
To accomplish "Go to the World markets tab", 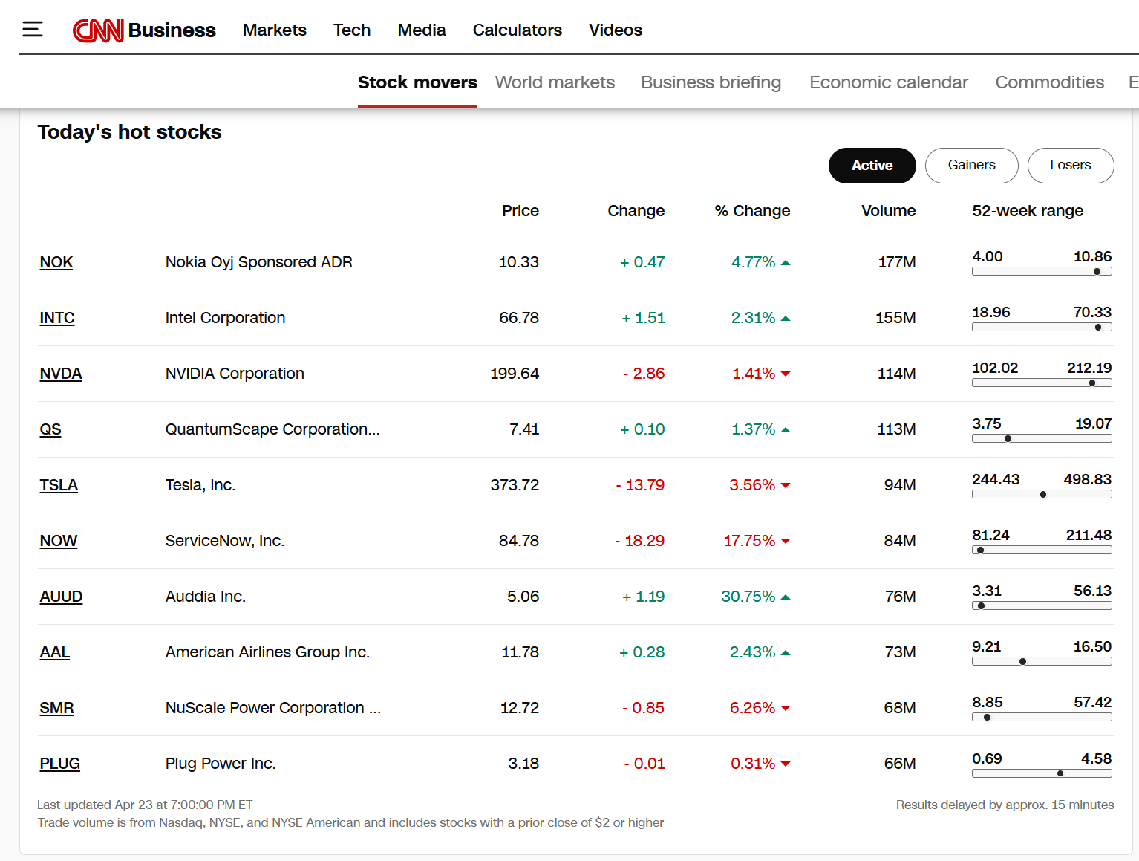I will [x=555, y=82].
